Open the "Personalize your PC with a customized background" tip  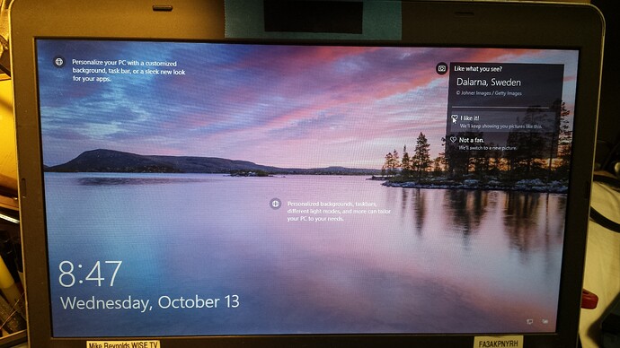click(x=128, y=71)
